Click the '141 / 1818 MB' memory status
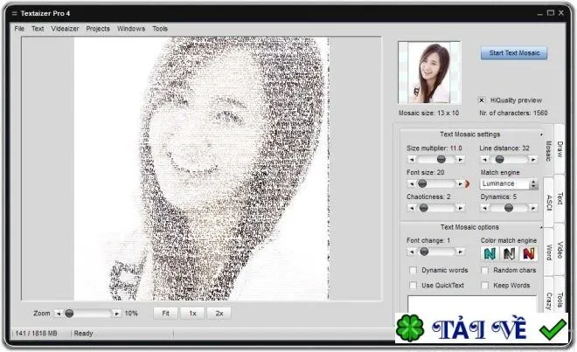Viewport: 577px width, 352px height. tap(36, 334)
